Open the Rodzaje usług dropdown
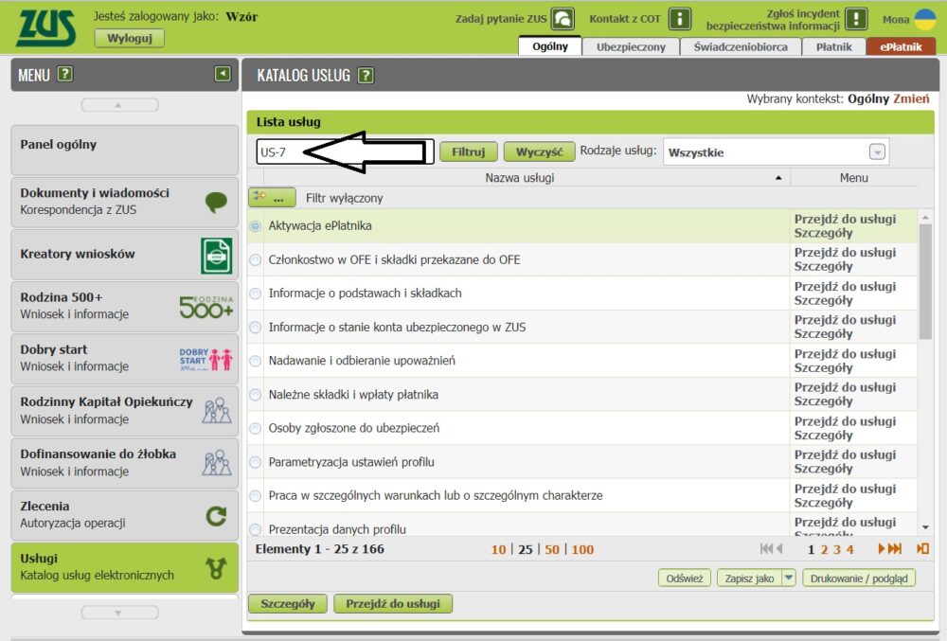 (877, 151)
